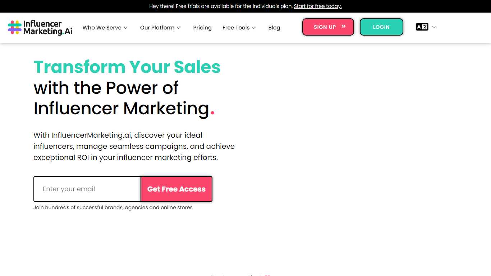Screen dimensions: 491x276
Task: Open the language selector dropdown arrow
Action: tap(434, 27)
